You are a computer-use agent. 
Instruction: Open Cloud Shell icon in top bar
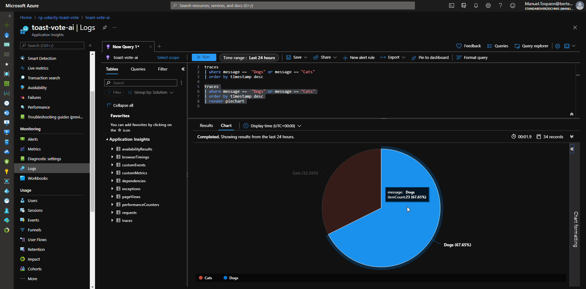(452, 5)
